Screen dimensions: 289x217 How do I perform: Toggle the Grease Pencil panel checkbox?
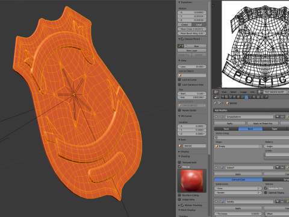182,39
